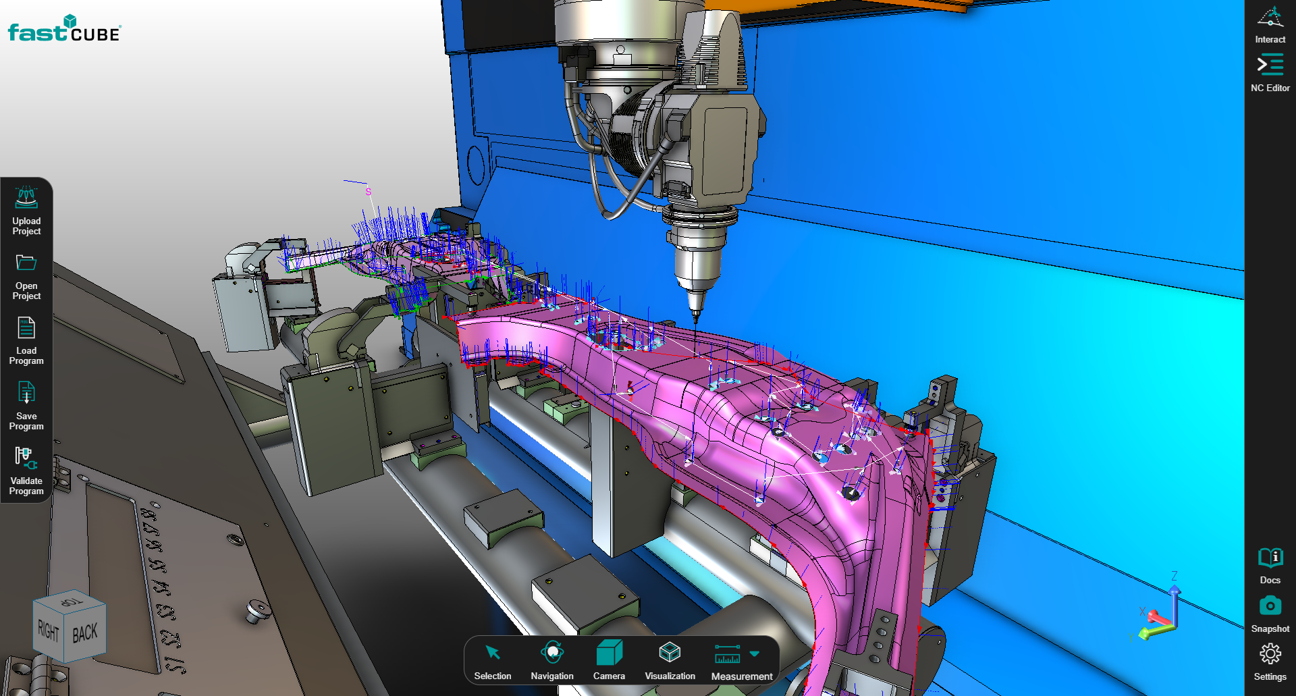1296x696 pixels.
Task: Click the RIGHT face of view cube
Action: click(48, 631)
